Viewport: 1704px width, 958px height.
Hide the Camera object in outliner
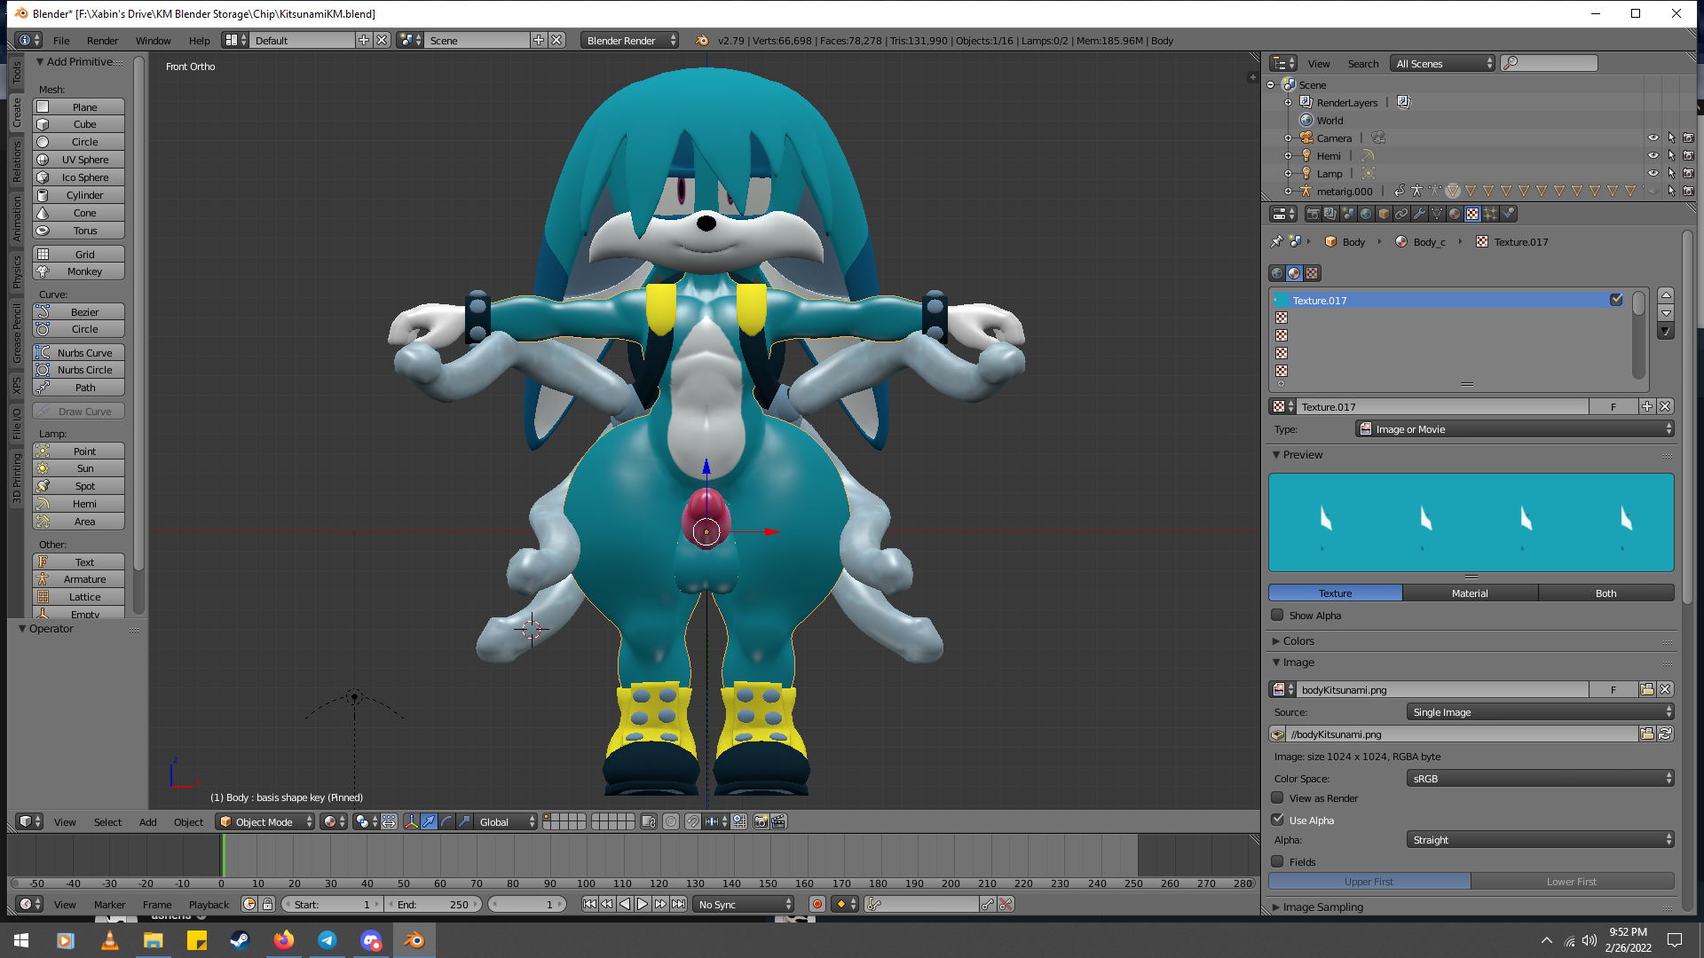tap(1653, 137)
